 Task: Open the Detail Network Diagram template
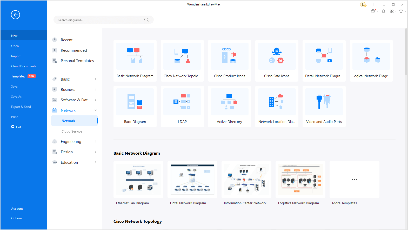324,61
